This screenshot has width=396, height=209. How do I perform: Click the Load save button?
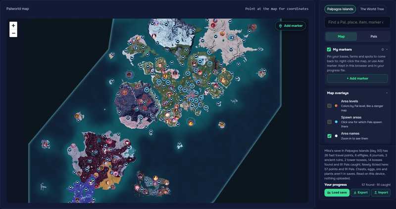click(337, 193)
